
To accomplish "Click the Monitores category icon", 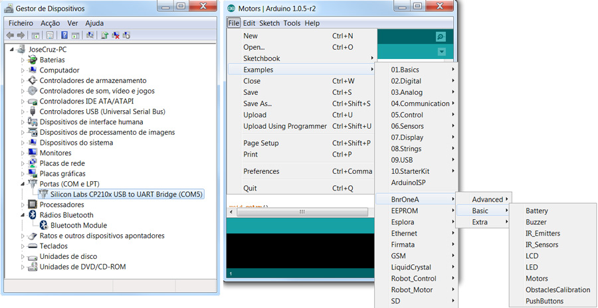I will [x=33, y=153].
